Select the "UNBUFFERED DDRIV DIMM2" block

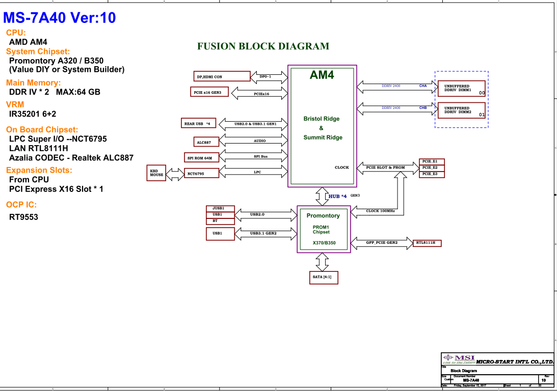pos(461,110)
